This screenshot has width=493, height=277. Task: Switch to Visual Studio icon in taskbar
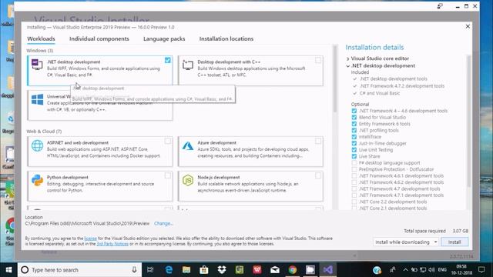pos(328,270)
